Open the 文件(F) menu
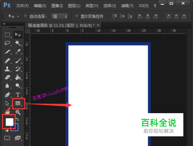Screen dimensions: 193x146 pyautogui.click(x=22, y=6)
